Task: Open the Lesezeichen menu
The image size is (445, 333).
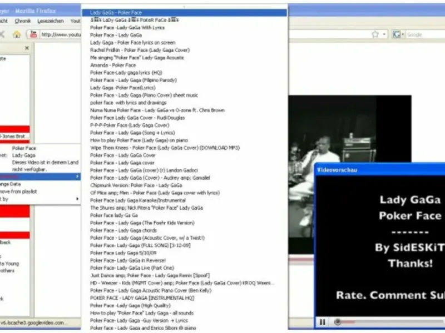Action: [51, 21]
